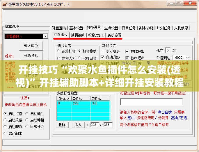Click the 坐标位 column header
Image resolution: width=199 pixels, height=152 pixels.
(64, 99)
